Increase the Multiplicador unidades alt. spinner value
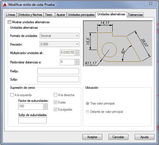 (77, 51)
